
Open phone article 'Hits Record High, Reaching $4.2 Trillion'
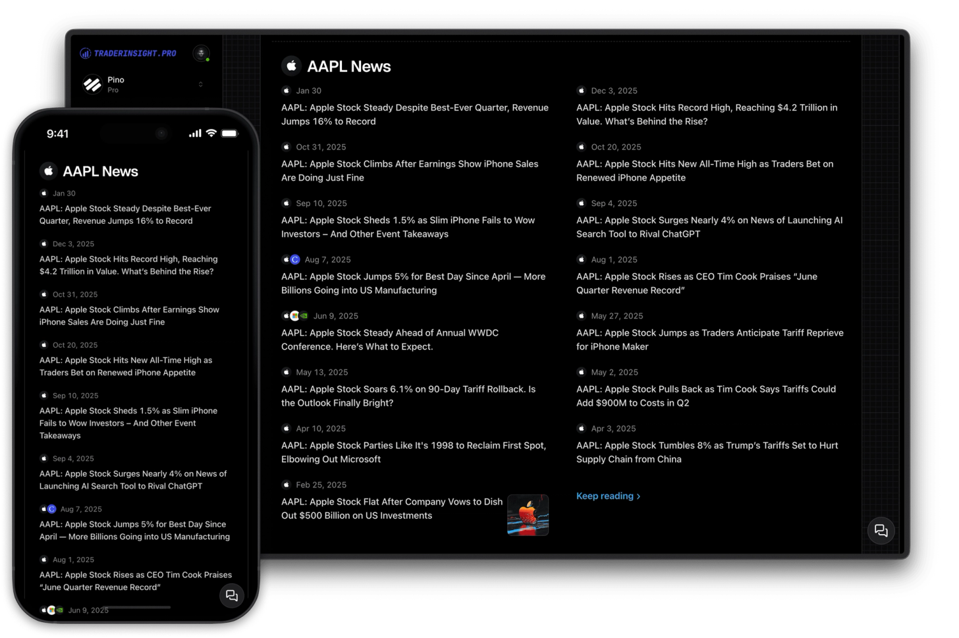[128, 265]
